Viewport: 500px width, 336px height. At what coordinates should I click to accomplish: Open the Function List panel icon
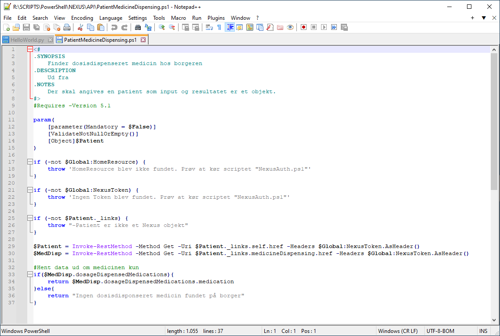(270, 27)
